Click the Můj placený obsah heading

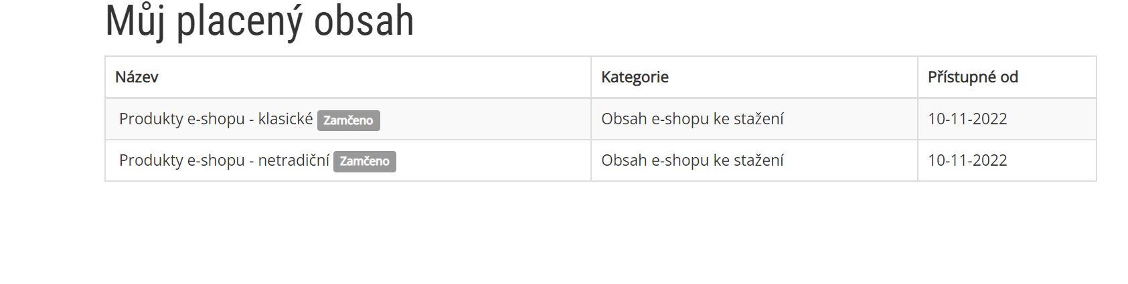[260, 21]
